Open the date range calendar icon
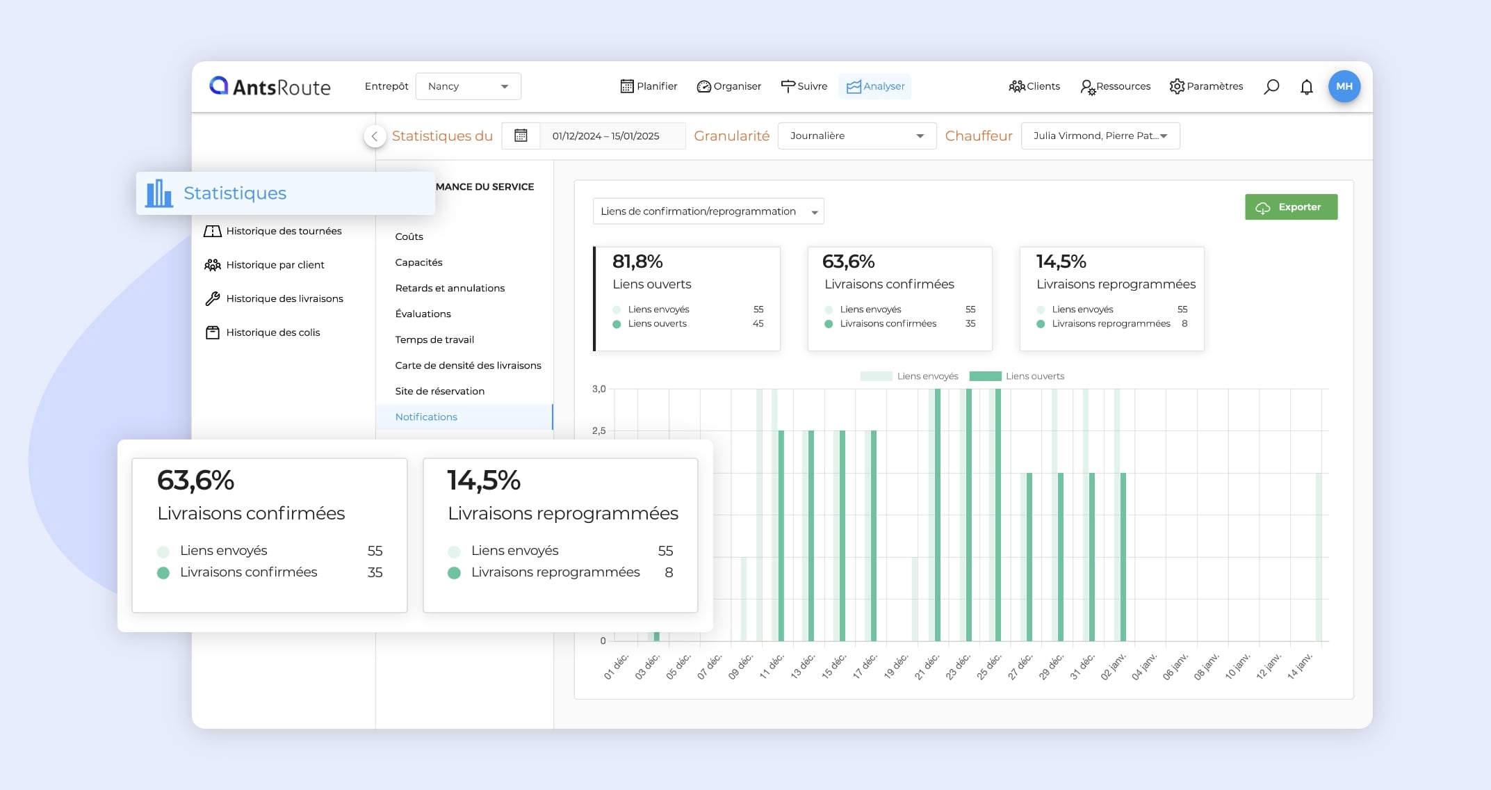1491x790 pixels. tap(521, 136)
